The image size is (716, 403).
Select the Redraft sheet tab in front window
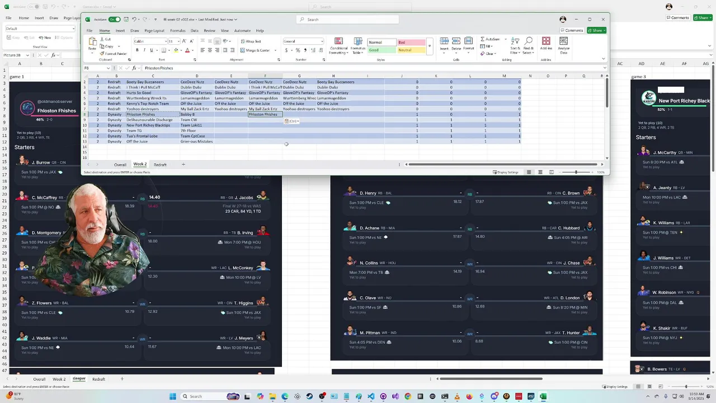click(160, 165)
